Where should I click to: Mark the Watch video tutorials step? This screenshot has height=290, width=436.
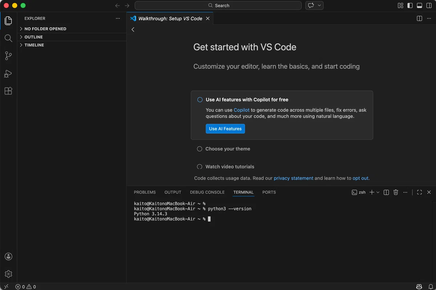199,167
